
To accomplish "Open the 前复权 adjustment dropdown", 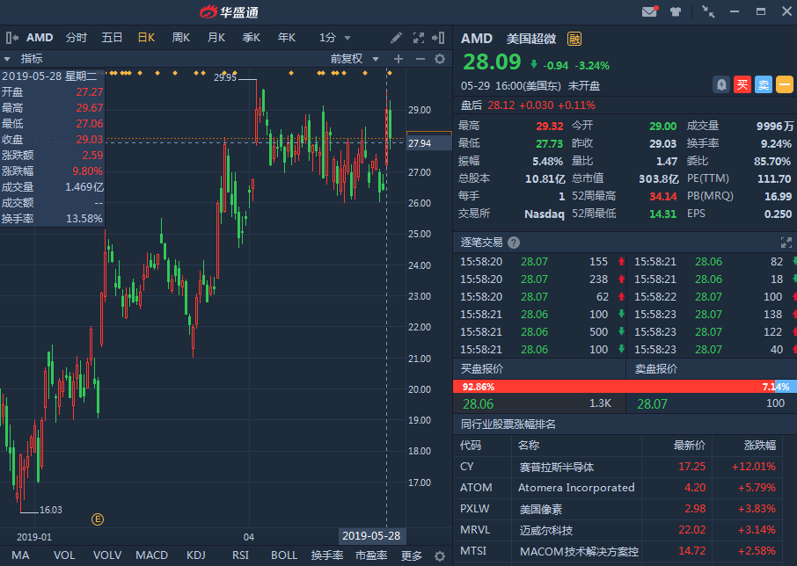I will tap(352, 59).
